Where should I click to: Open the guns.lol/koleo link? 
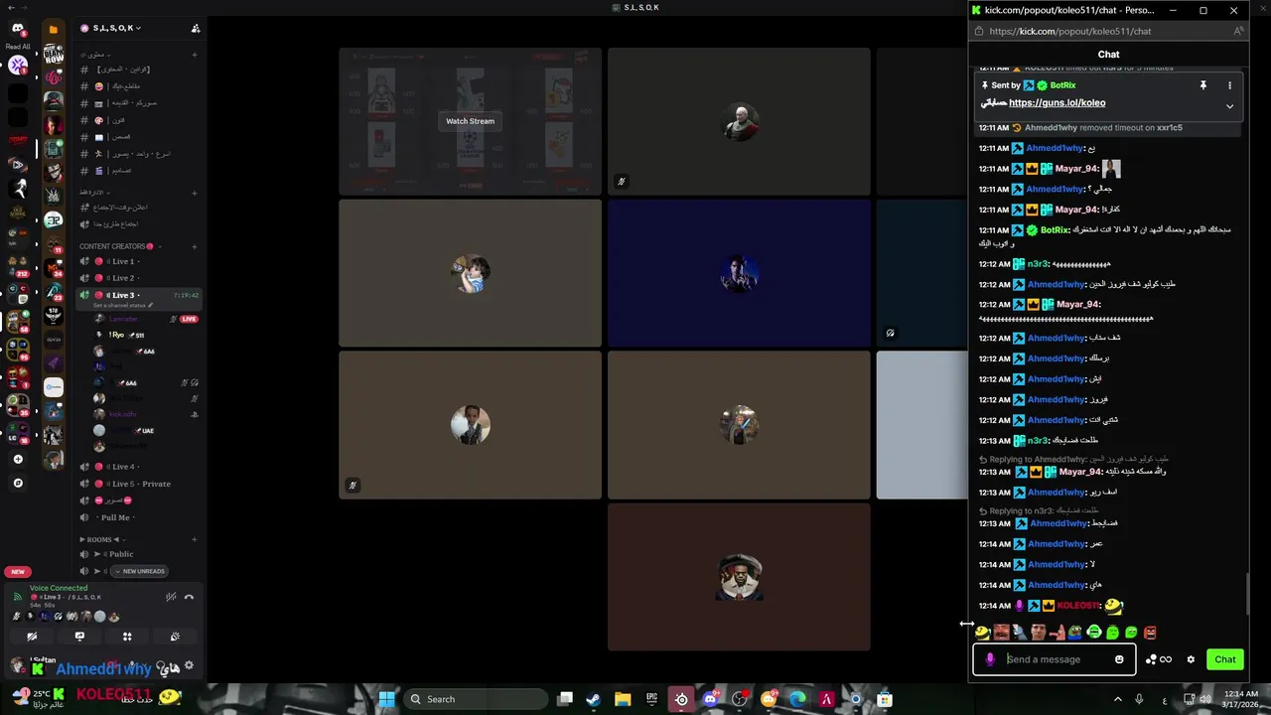pos(1057,102)
